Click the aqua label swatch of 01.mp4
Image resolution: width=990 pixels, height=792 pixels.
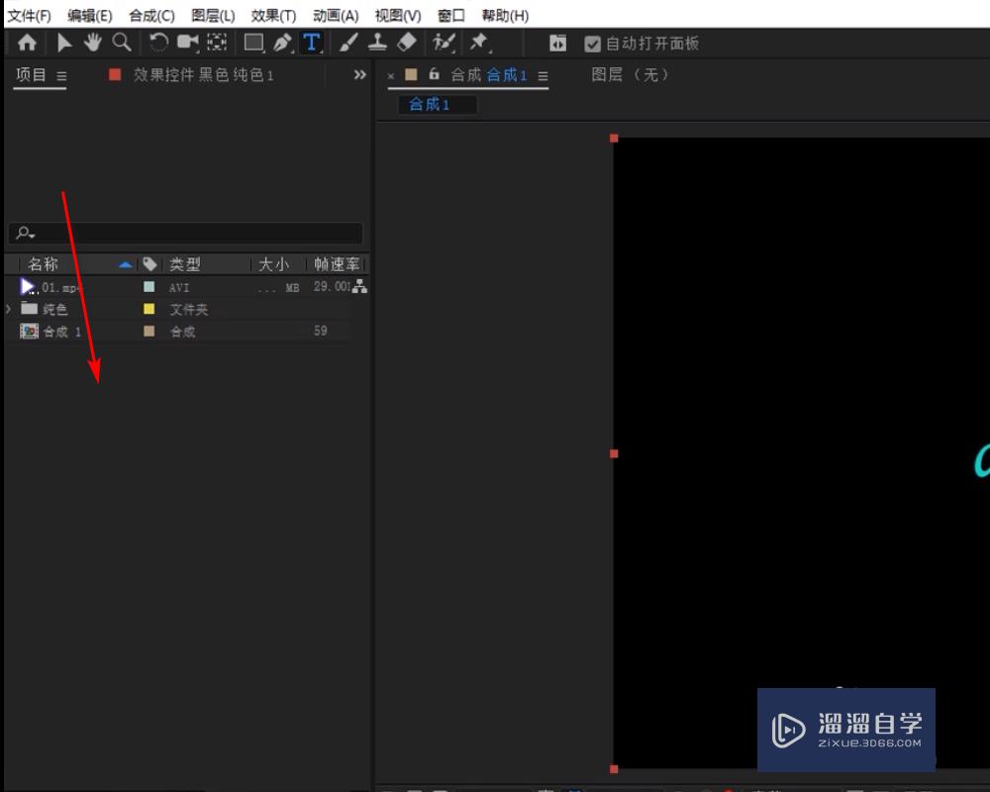point(149,287)
